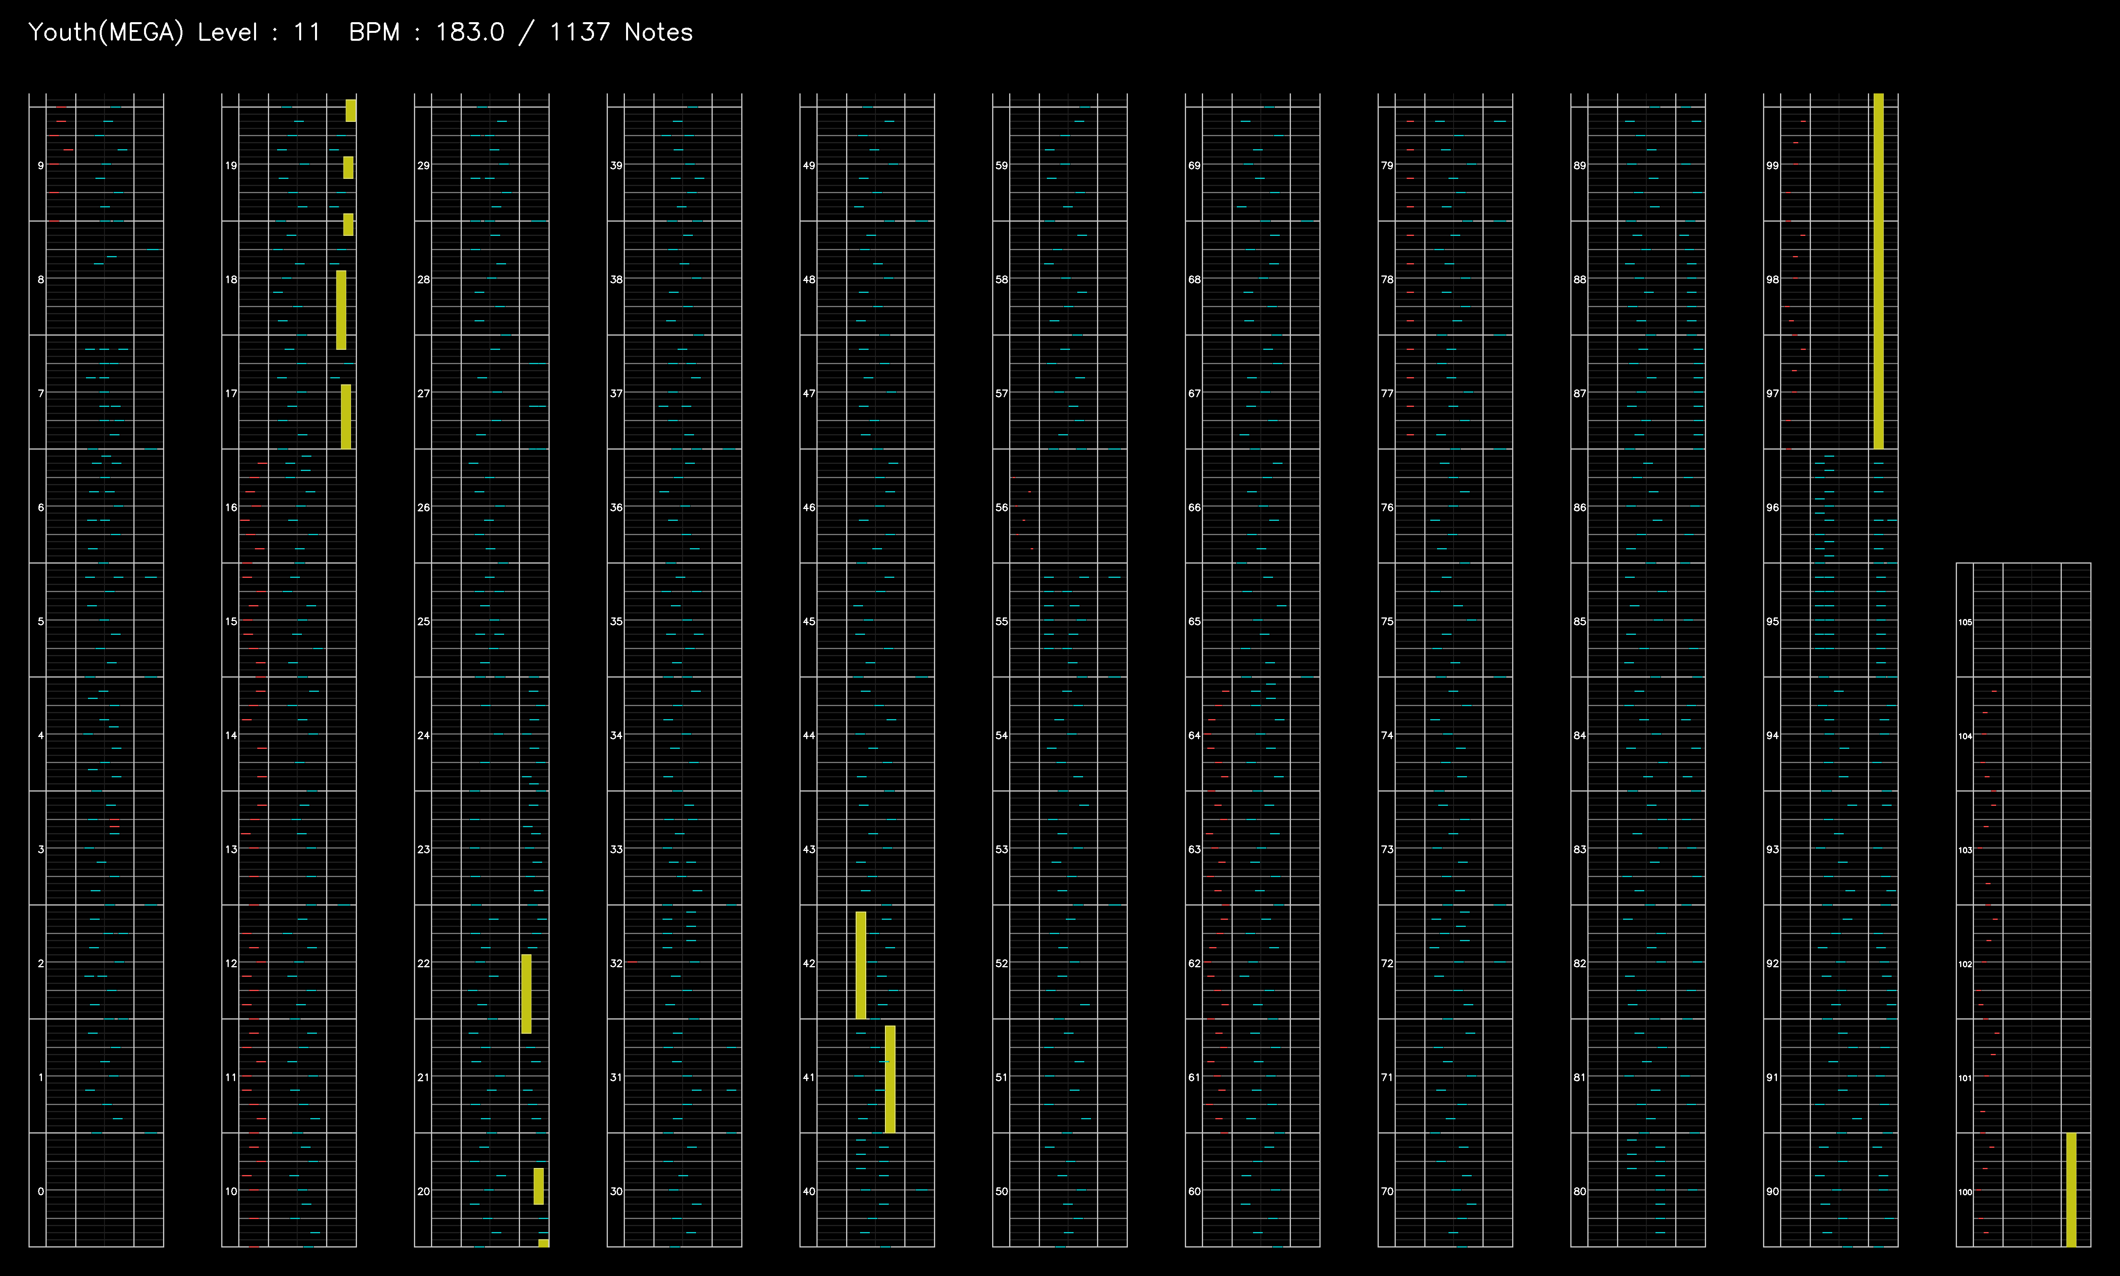This screenshot has height=1276, width=2120.
Task: Click the measure "10" label
Action: pos(231,1191)
